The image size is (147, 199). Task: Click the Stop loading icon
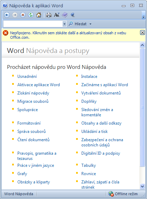(x=23, y=15)
